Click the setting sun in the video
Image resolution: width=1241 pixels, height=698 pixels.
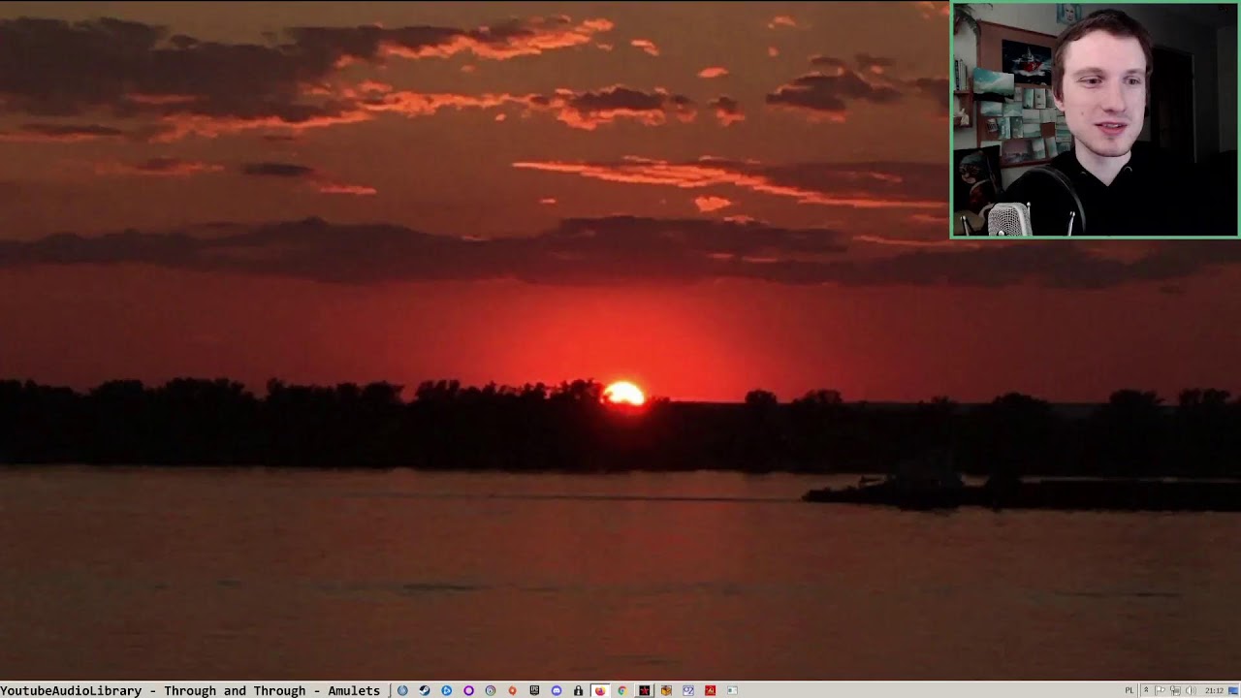click(623, 393)
